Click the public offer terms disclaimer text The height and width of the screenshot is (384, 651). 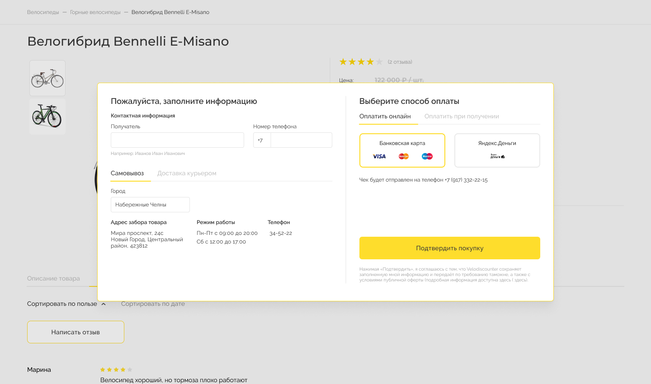[x=445, y=275]
